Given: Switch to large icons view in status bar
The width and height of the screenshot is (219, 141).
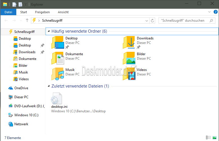Looking at the screenshot, I should coord(215,138).
